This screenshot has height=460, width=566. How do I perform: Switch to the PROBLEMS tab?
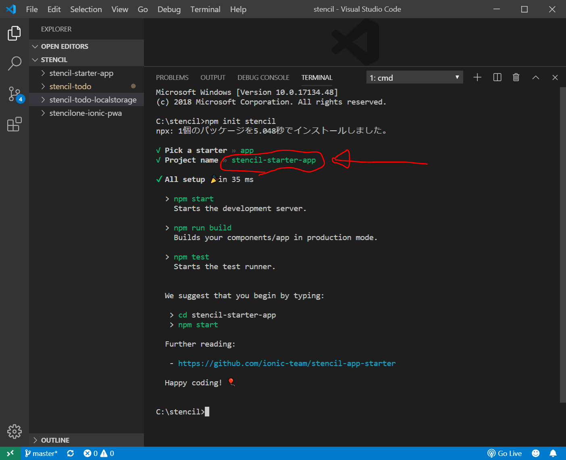(x=172, y=77)
